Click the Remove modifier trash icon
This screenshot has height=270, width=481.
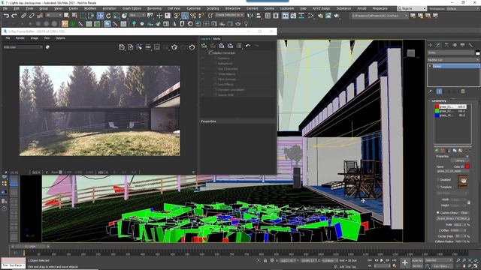click(463, 91)
